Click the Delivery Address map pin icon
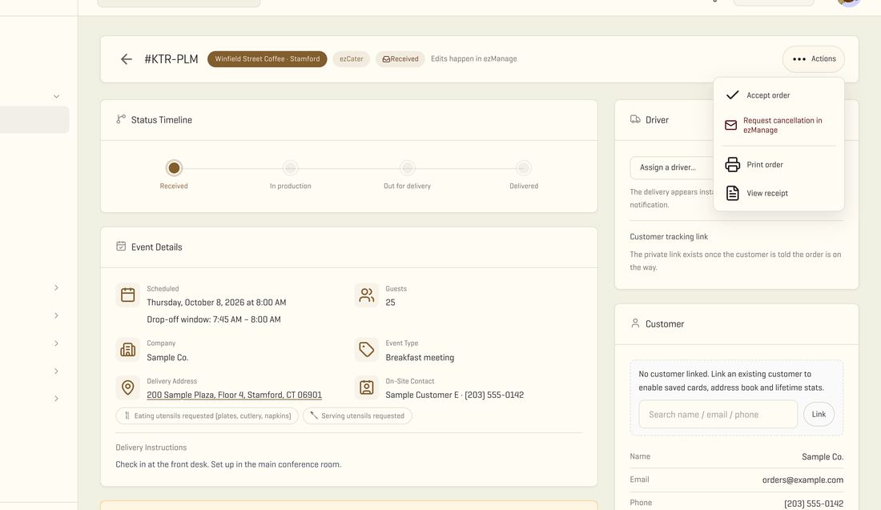 (x=127, y=388)
